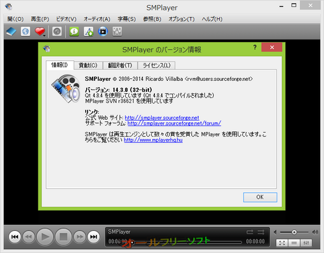Image resolution: width=324 pixels, height=253 pixels.
Task: Skip to the next track
Action: pyautogui.click(x=93, y=237)
